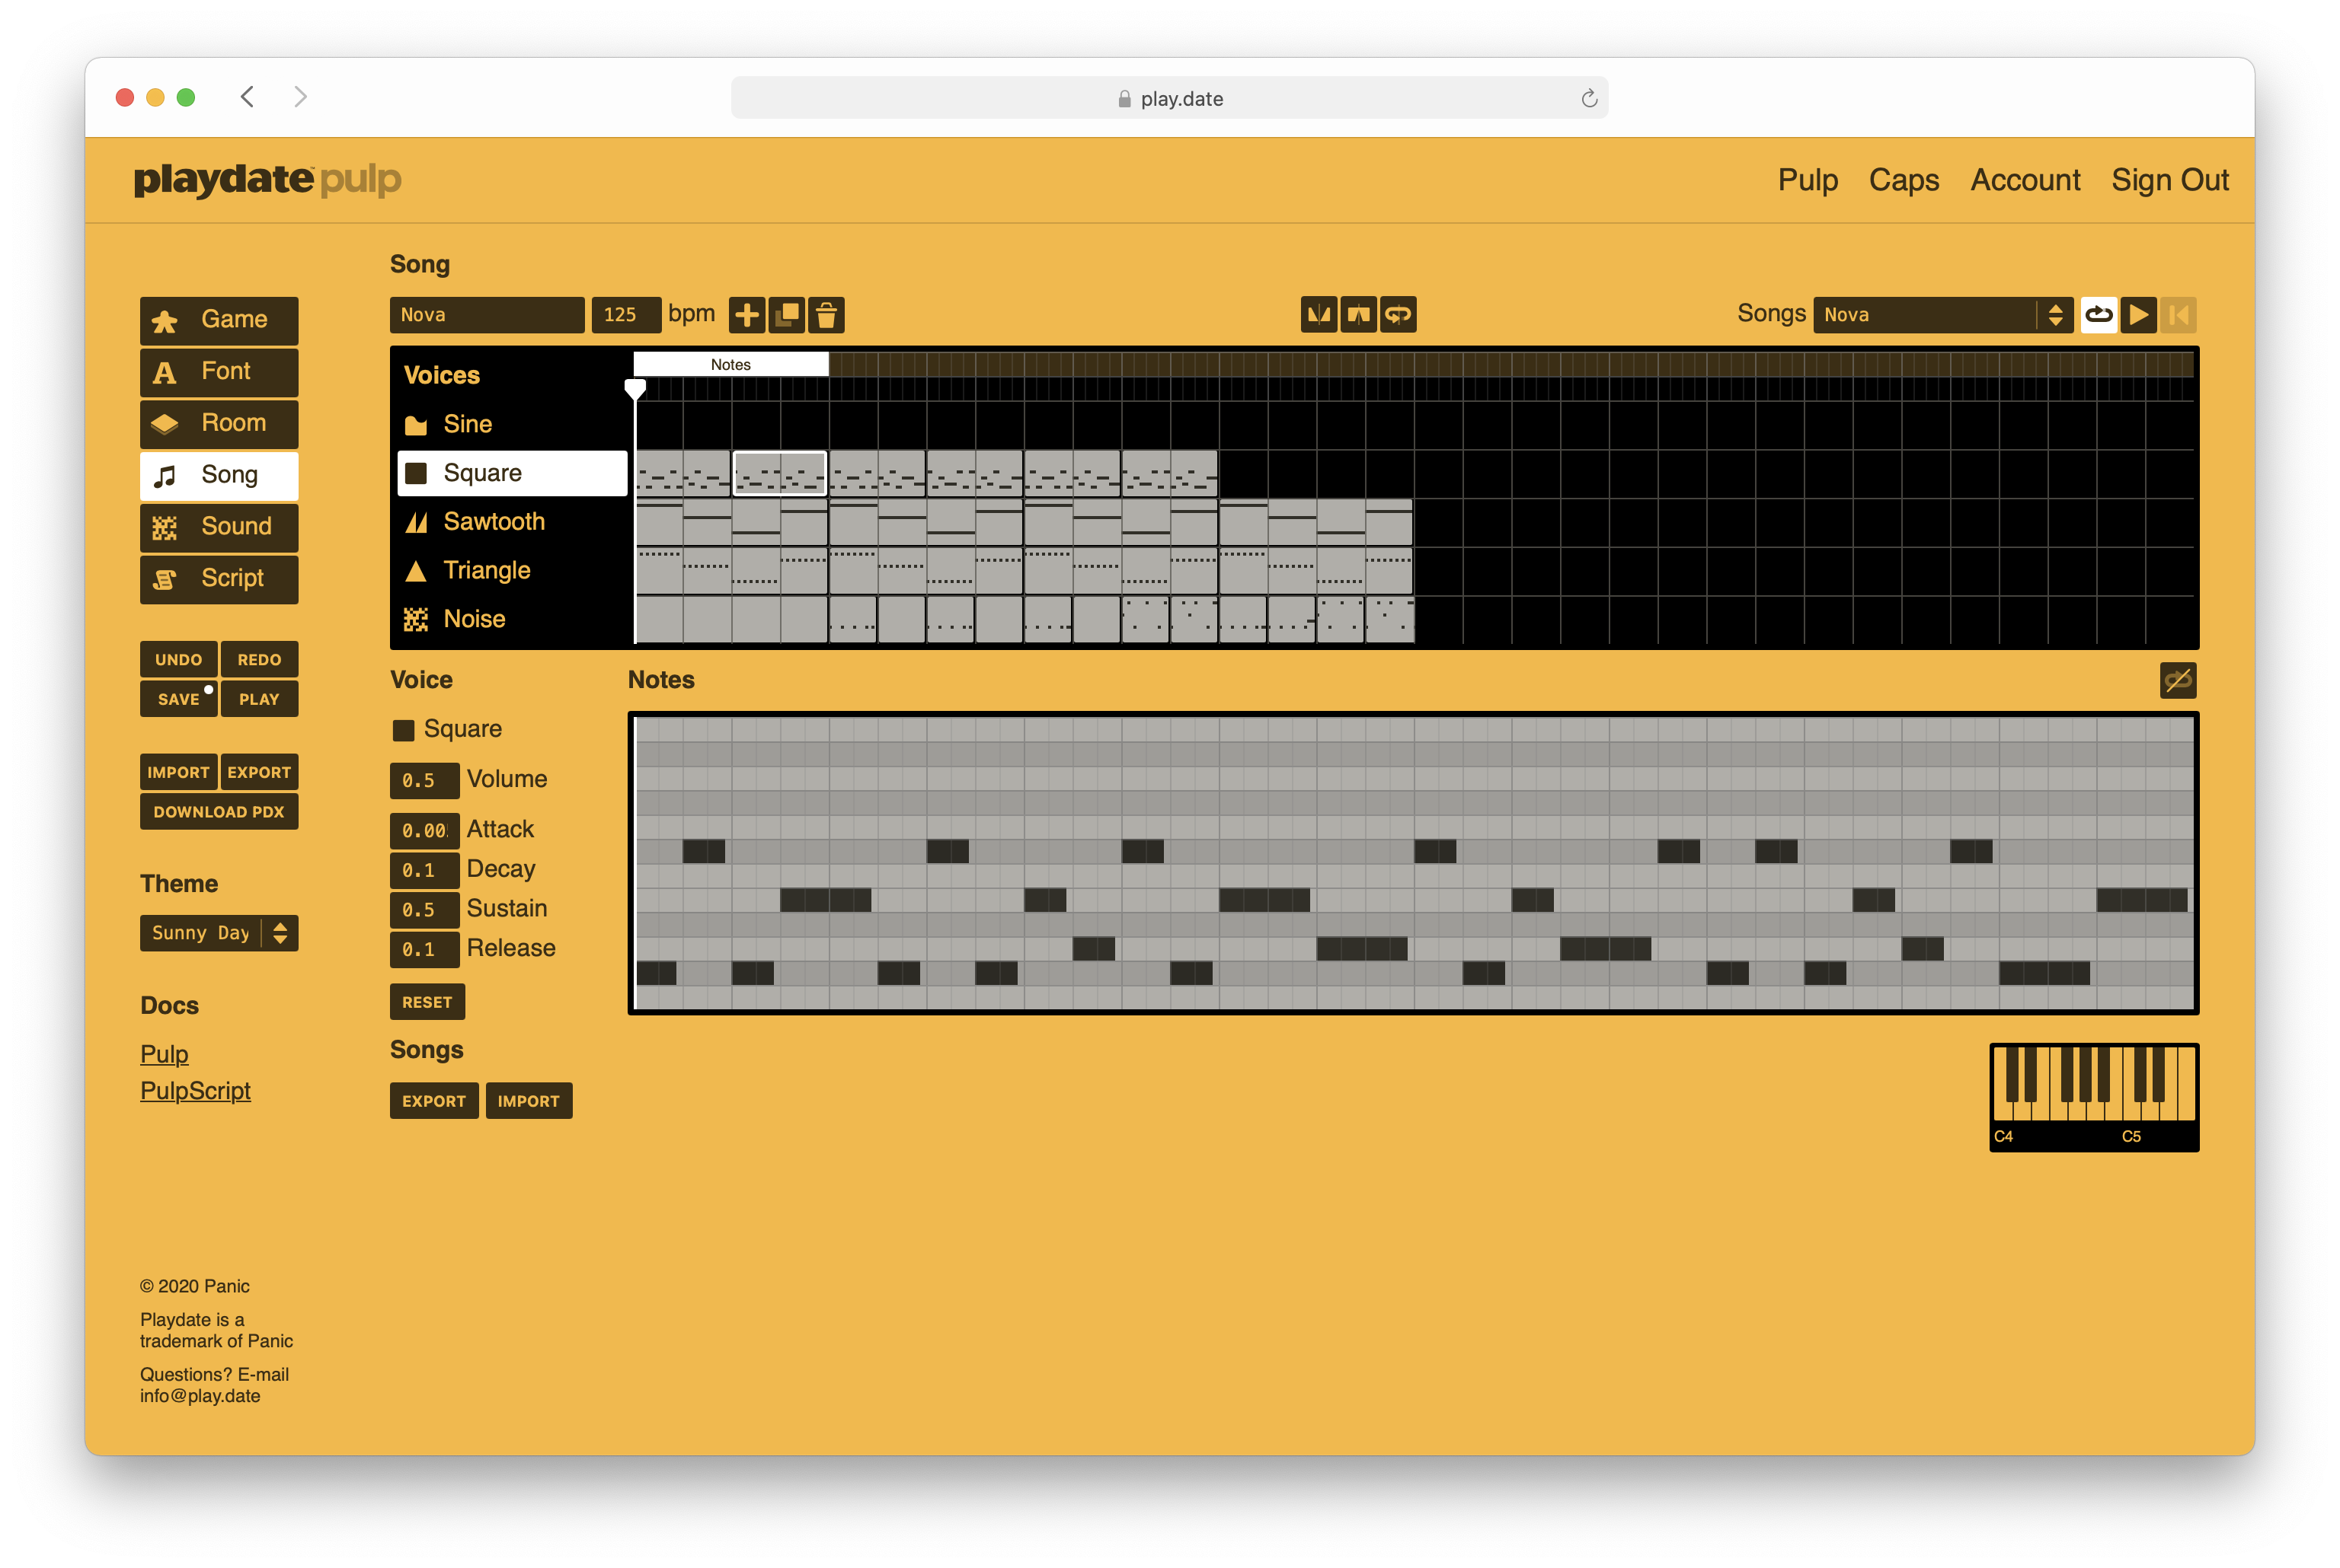Click the duplicate song icon
Image resolution: width=2340 pixels, height=1568 pixels.
[786, 315]
